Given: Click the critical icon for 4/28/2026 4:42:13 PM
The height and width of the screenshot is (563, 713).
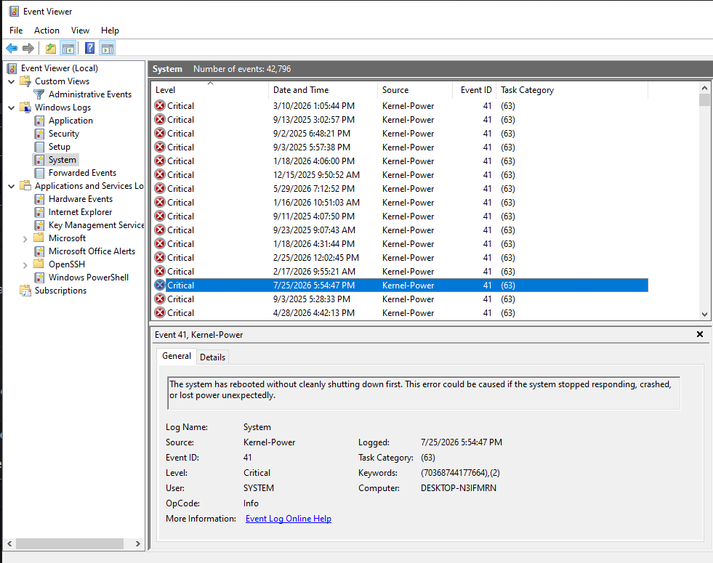Looking at the screenshot, I should pos(160,313).
